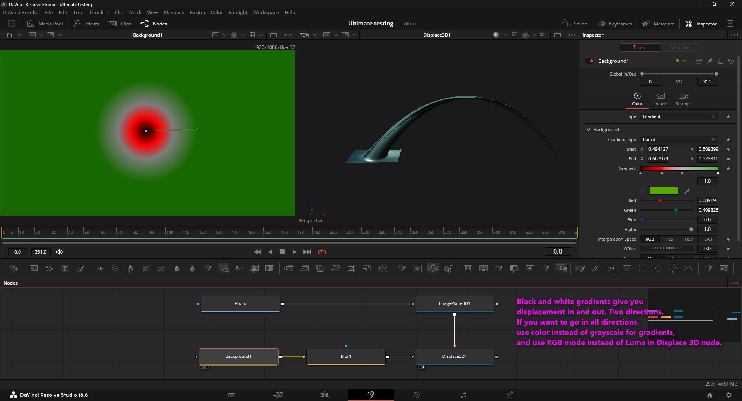This screenshot has height=401, width=742.
Task: Collapse the Background section in the Inspector
Action: pyautogui.click(x=588, y=130)
